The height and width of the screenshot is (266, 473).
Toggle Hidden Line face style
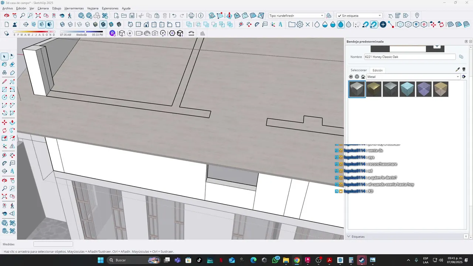point(87,24)
